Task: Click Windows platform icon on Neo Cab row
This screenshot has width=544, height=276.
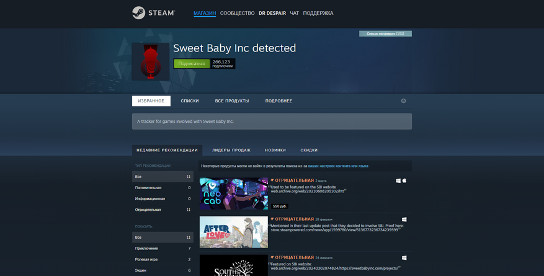Action: pos(398,180)
